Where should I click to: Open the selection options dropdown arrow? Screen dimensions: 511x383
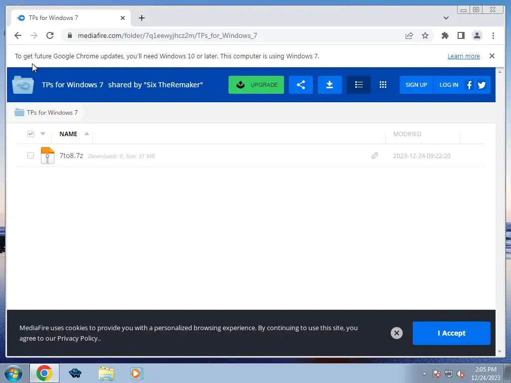43,134
